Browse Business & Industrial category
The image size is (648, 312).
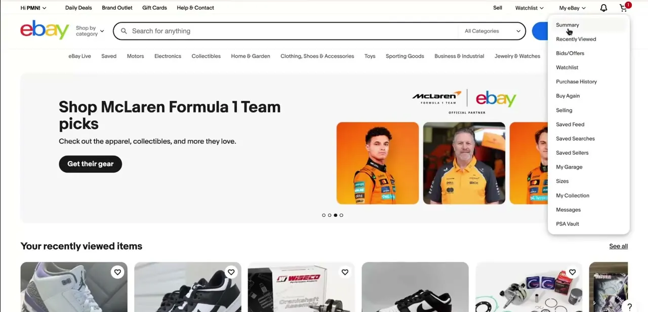[459, 56]
